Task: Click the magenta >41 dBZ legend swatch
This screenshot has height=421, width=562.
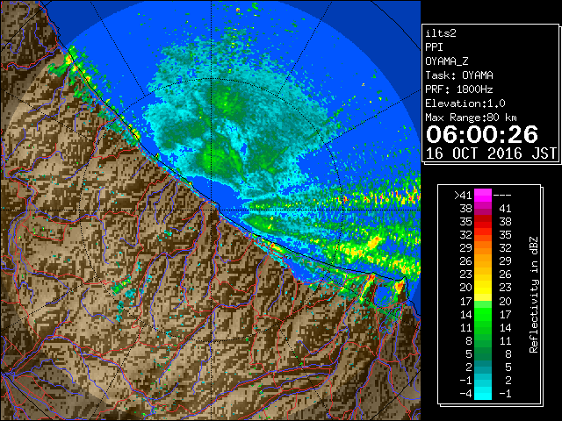Action: pos(483,196)
